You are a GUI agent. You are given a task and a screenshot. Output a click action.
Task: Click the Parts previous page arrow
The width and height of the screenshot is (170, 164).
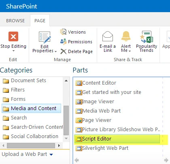[x=76, y=160]
